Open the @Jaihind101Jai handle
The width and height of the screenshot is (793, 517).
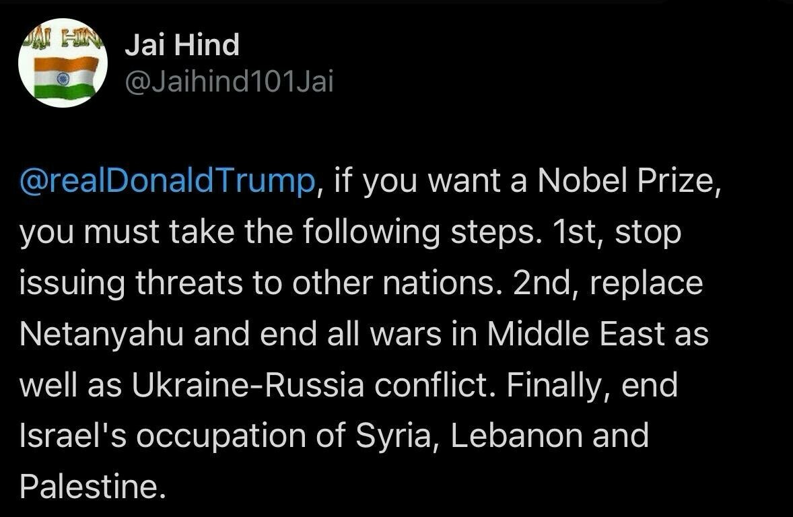click(x=229, y=81)
